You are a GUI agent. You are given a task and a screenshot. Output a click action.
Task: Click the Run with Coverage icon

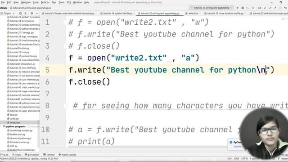click(248, 8)
